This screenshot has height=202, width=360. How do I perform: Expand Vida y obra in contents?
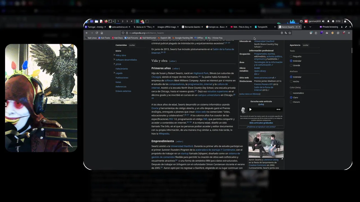pyautogui.click(x=114, y=55)
